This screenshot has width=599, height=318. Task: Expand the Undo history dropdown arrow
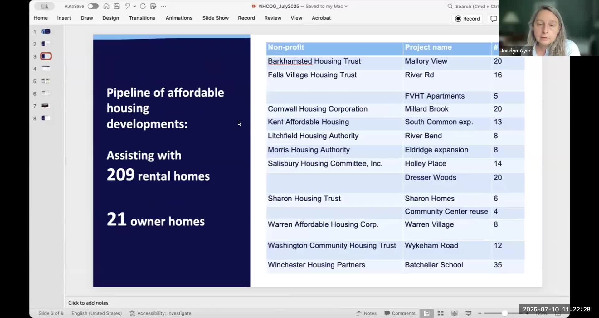click(x=134, y=6)
